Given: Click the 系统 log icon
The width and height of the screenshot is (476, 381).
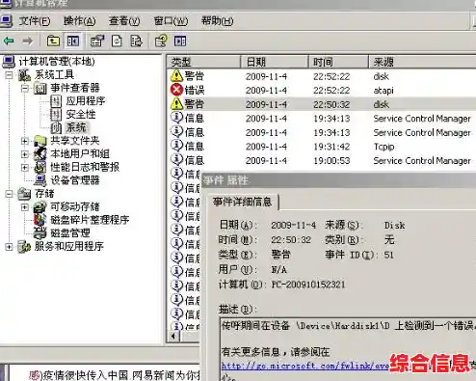Looking at the screenshot, I should [x=56, y=127].
